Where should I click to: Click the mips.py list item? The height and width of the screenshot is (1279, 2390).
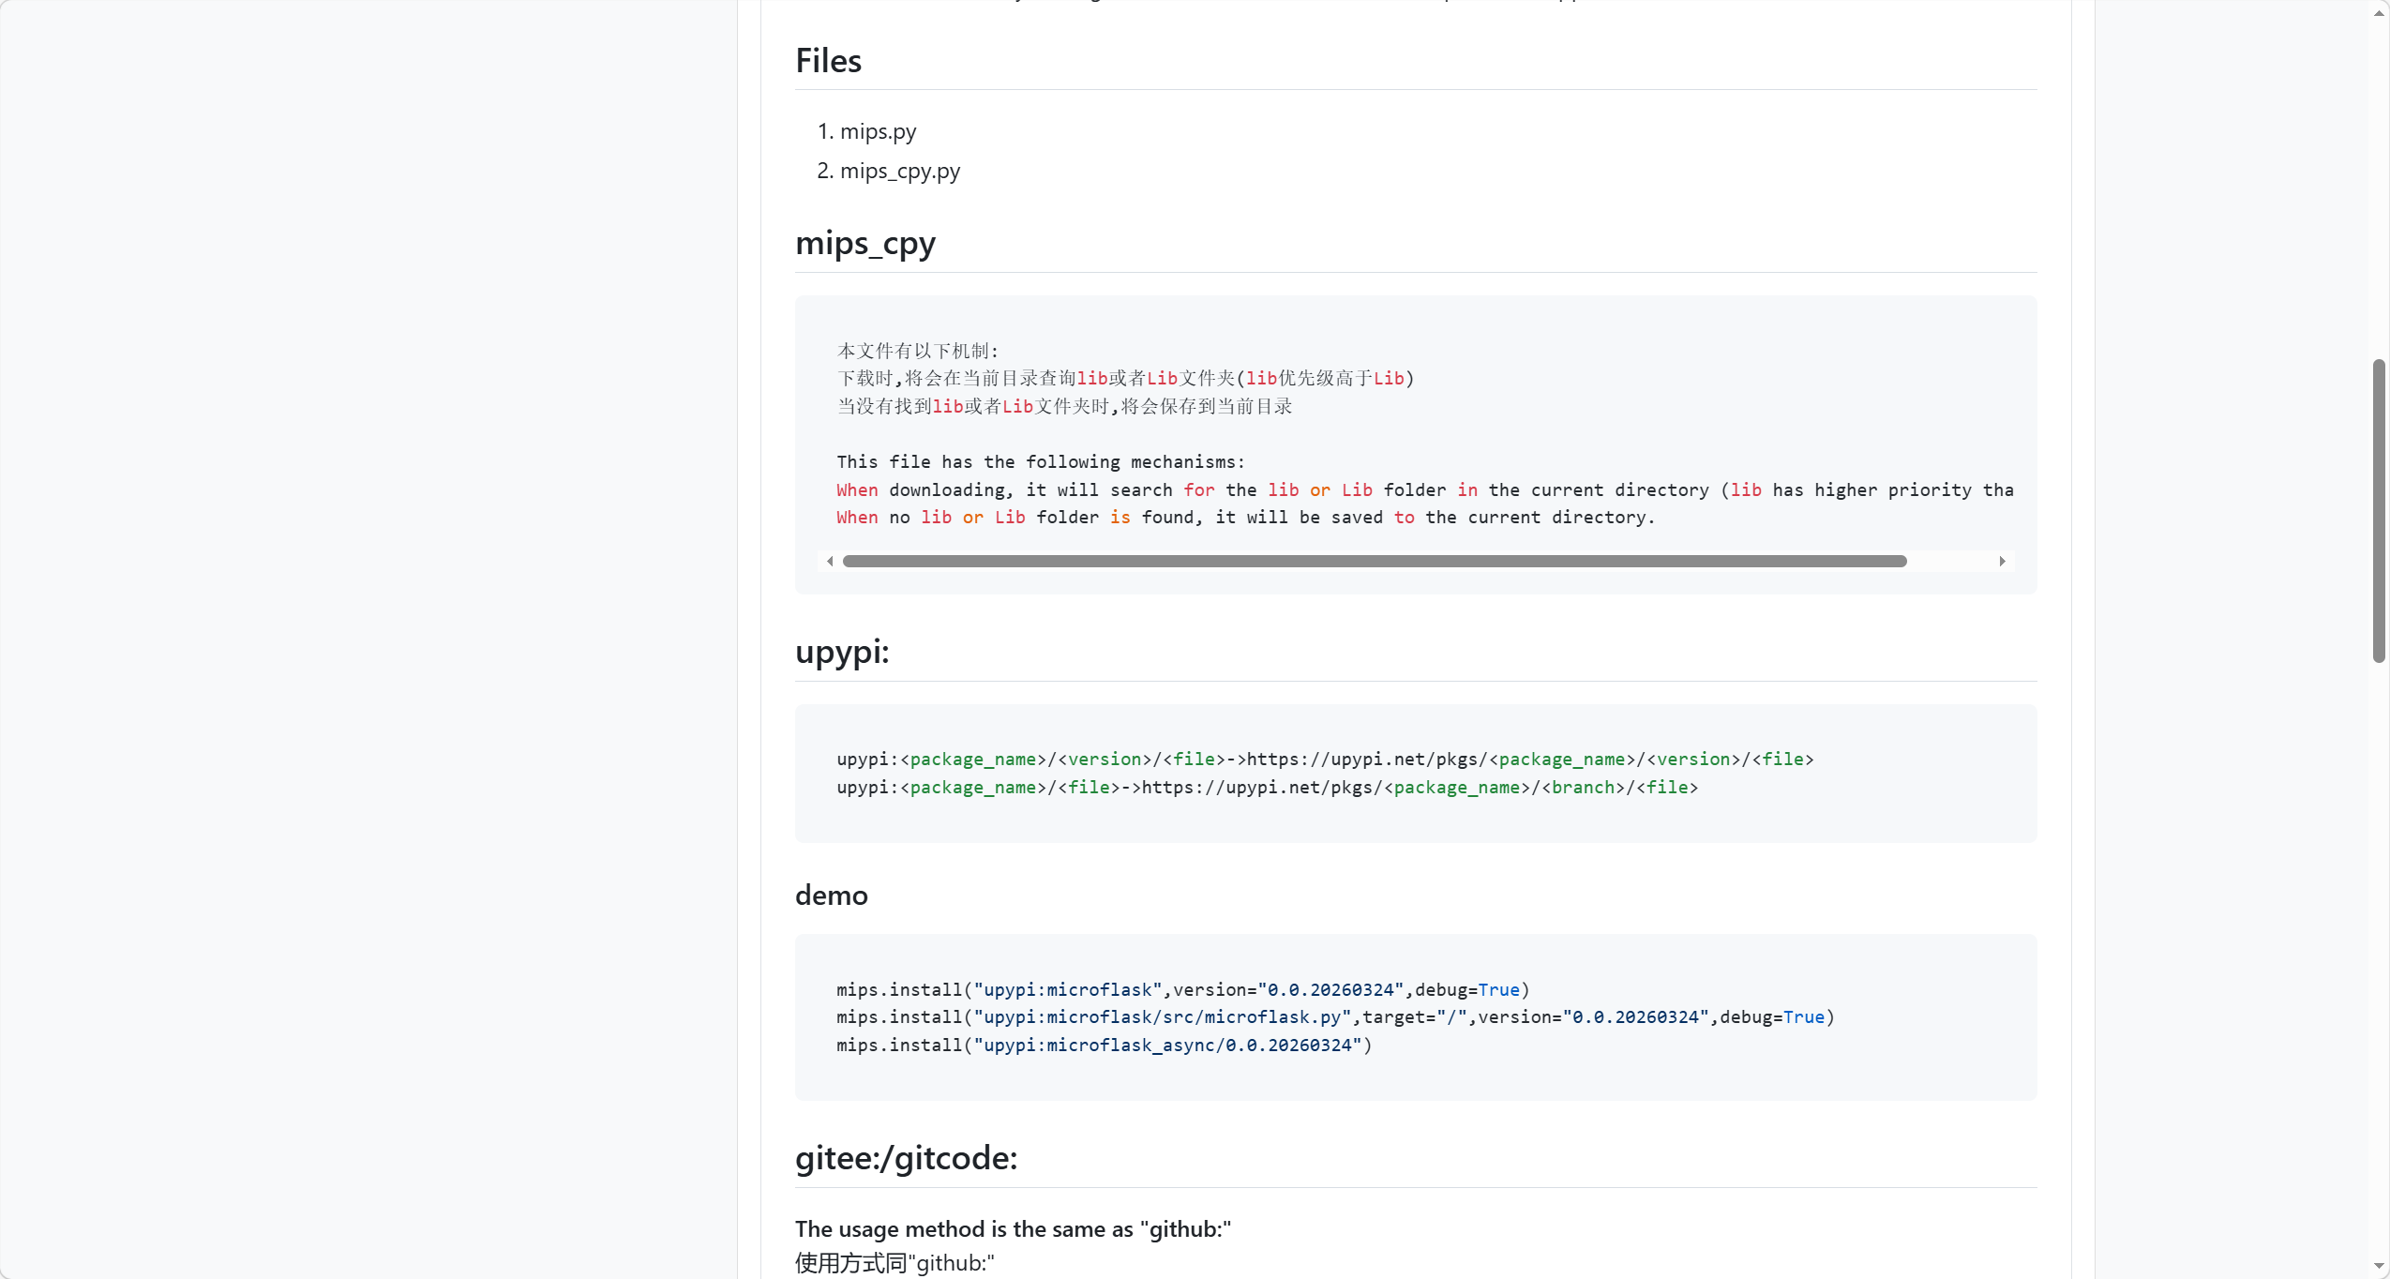(878, 131)
